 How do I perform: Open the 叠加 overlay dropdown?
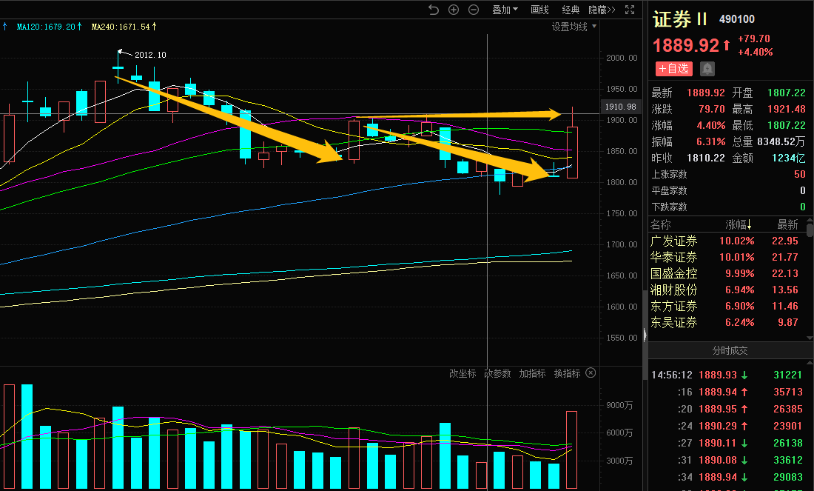click(505, 10)
